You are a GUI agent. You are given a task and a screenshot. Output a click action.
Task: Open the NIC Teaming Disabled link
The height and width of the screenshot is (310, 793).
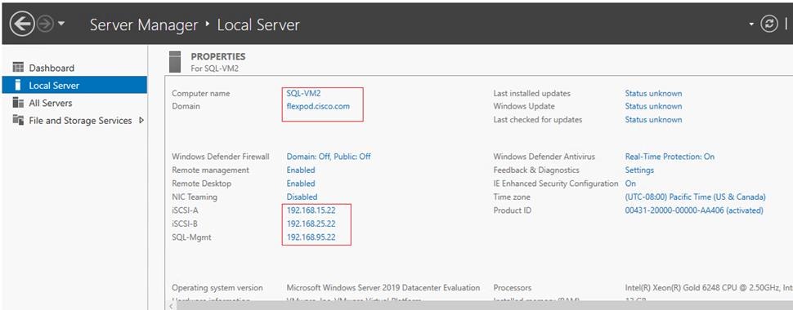tap(302, 197)
